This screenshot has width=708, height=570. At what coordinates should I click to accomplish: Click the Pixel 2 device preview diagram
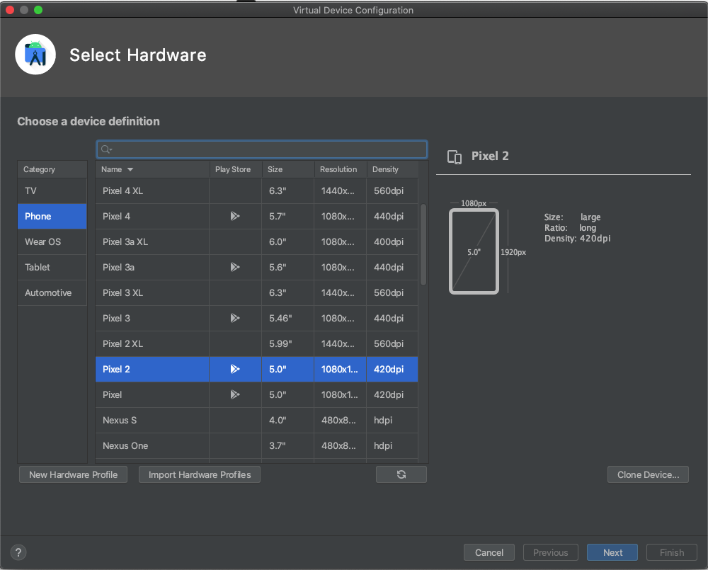474,251
